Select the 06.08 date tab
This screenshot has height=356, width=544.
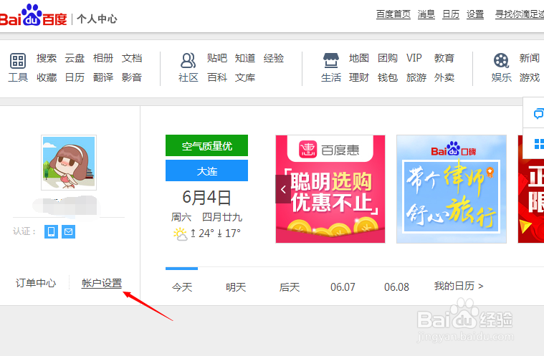coord(396,287)
